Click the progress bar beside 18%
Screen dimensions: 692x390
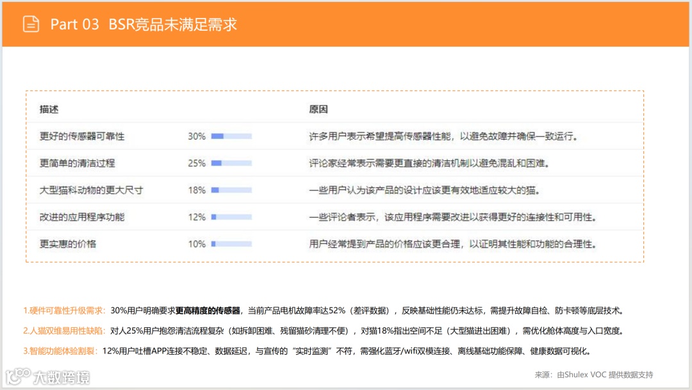click(232, 190)
